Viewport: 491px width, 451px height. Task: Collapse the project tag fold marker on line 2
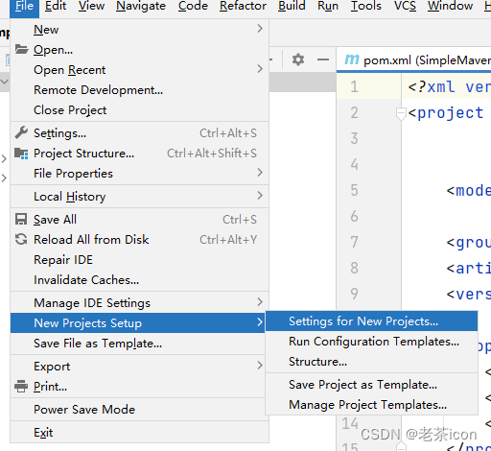pos(401,113)
